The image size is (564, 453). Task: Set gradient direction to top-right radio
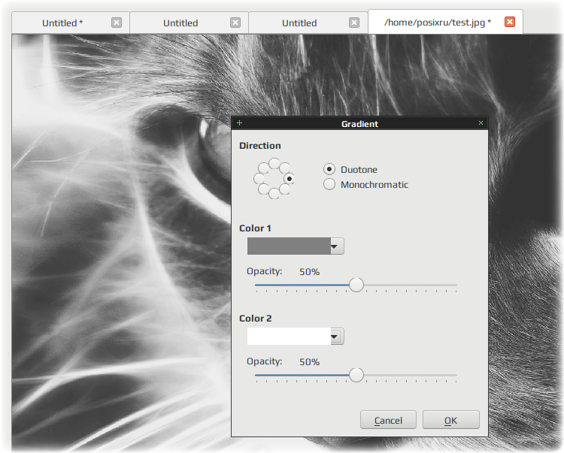click(284, 168)
